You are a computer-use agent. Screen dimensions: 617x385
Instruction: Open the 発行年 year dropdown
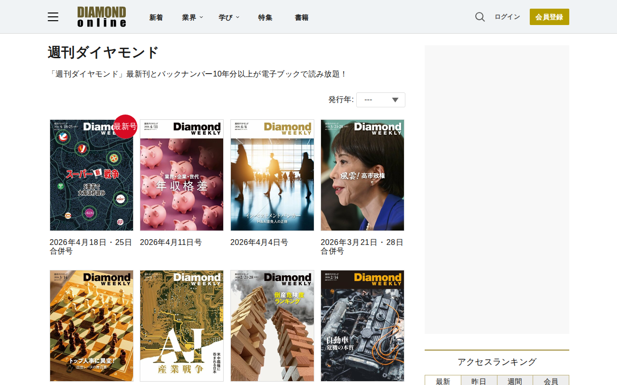pyautogui.click(x=381, y=100)
